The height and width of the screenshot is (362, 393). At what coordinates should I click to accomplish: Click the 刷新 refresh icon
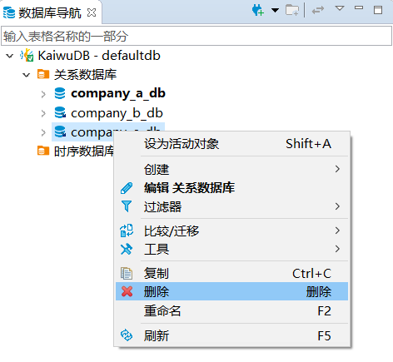tap(127, 335)
